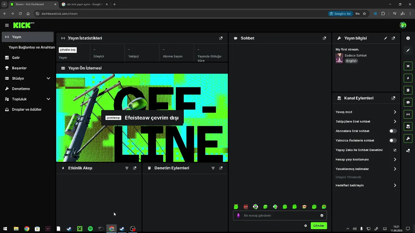Click the purple microphone icon in chat input

[x=238, y=216]
